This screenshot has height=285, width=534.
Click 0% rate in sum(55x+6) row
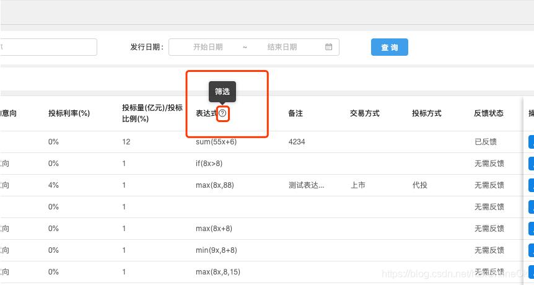pos(53,142)
